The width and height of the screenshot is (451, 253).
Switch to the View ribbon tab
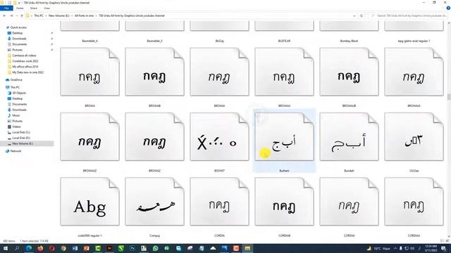(x=47, y=8)
